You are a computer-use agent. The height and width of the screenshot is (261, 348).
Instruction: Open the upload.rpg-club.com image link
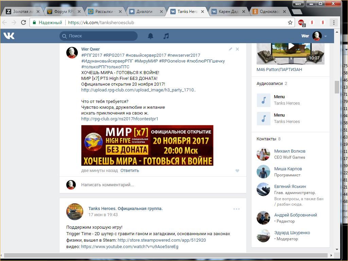139,90
